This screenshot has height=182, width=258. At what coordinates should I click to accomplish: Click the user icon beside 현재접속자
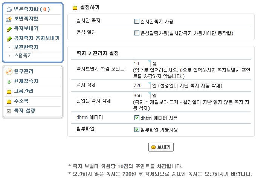9,81
